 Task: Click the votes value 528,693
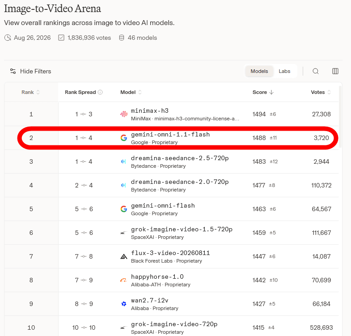(x=321, y=327)
